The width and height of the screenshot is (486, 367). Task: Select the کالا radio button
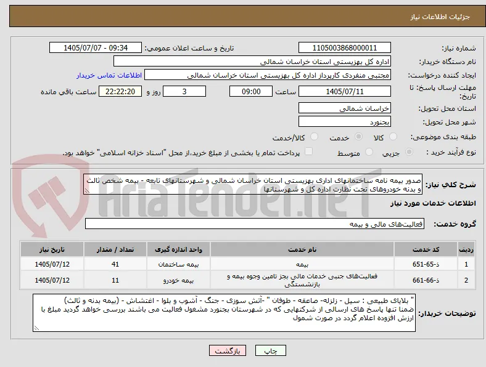pyautogui.click(x=393, y=137)
